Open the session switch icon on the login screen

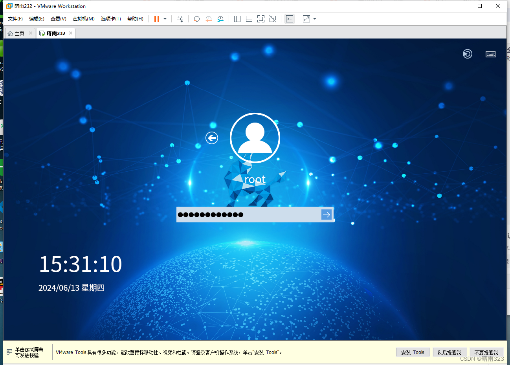pos(467,54)
